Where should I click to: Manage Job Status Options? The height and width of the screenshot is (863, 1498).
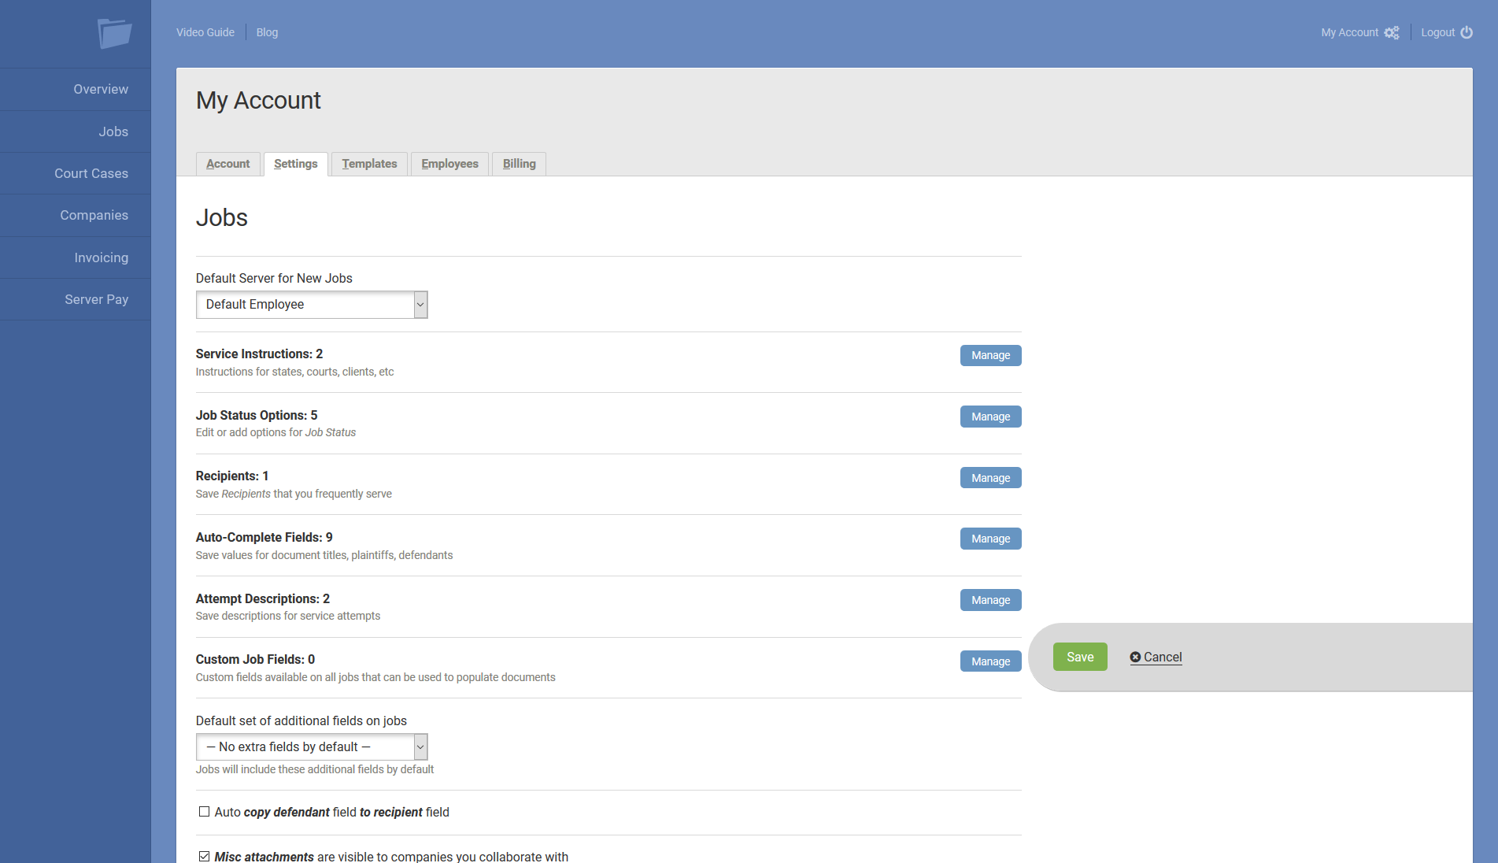click(x=989, y=417)
